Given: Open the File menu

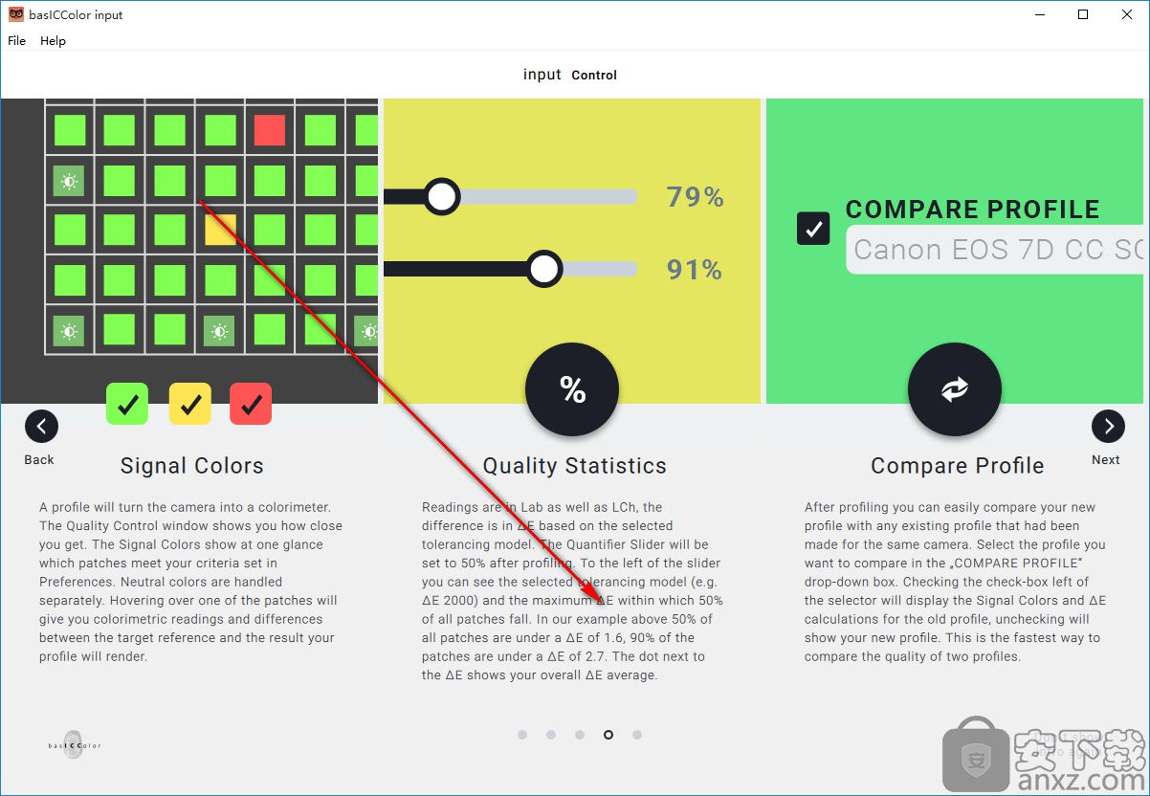Looking at the screenshot, I should 17,41.
